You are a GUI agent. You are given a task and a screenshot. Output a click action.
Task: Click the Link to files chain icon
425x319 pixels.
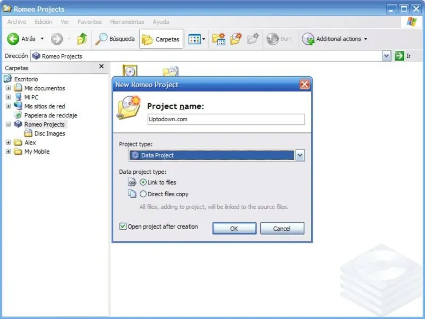(132, 182)
